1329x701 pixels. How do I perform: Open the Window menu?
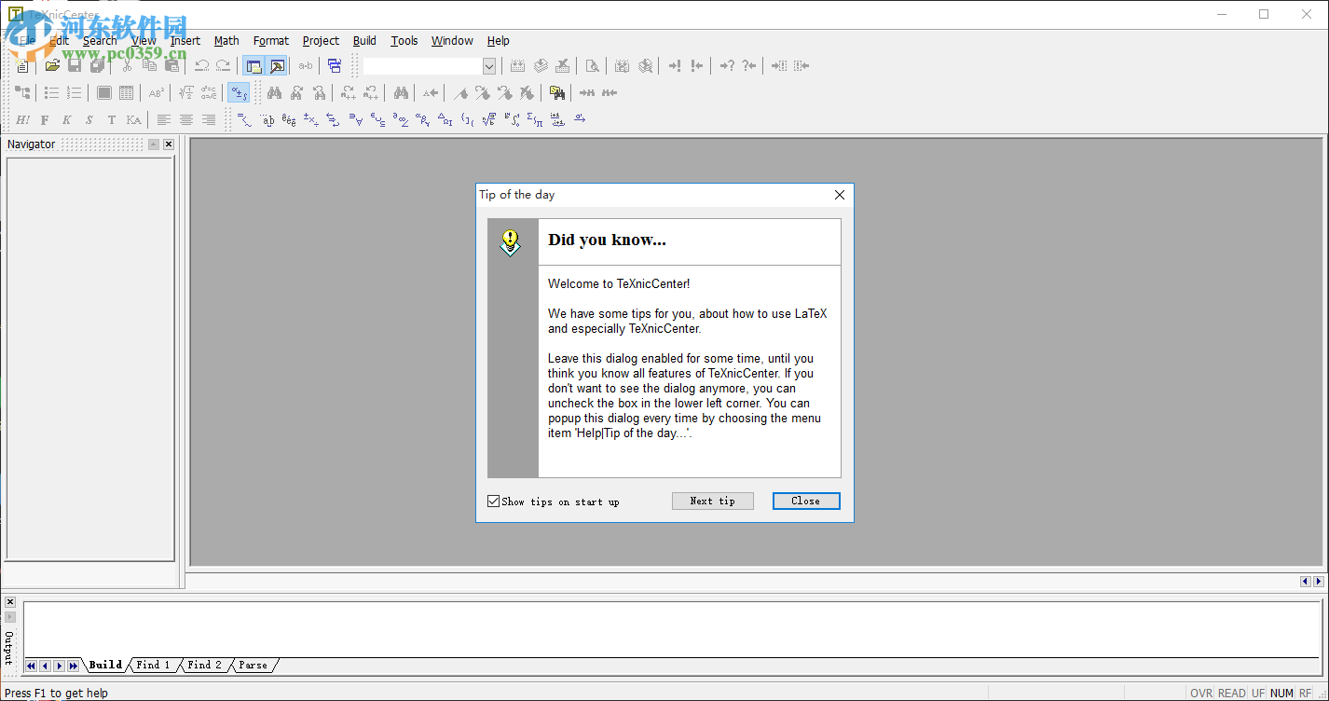tap(452, 40)
